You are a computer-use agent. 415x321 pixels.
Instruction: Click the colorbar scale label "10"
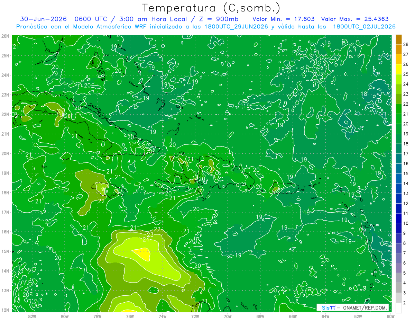coord(406,223)
